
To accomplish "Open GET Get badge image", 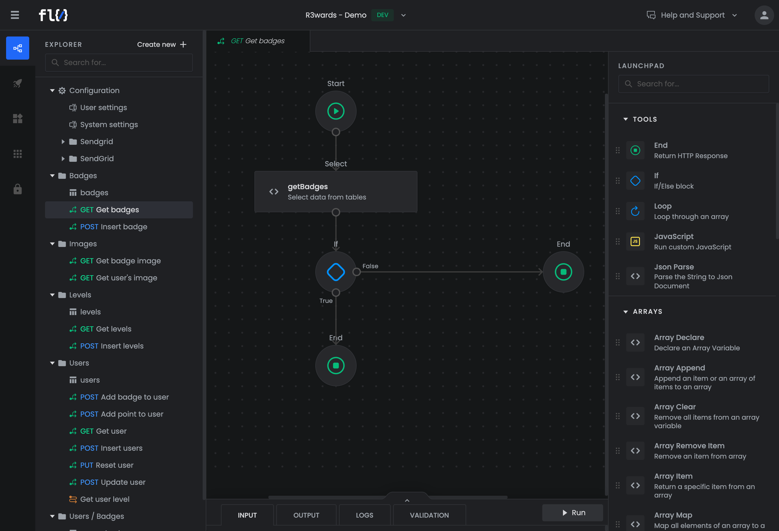I will [x=120, y=261].
